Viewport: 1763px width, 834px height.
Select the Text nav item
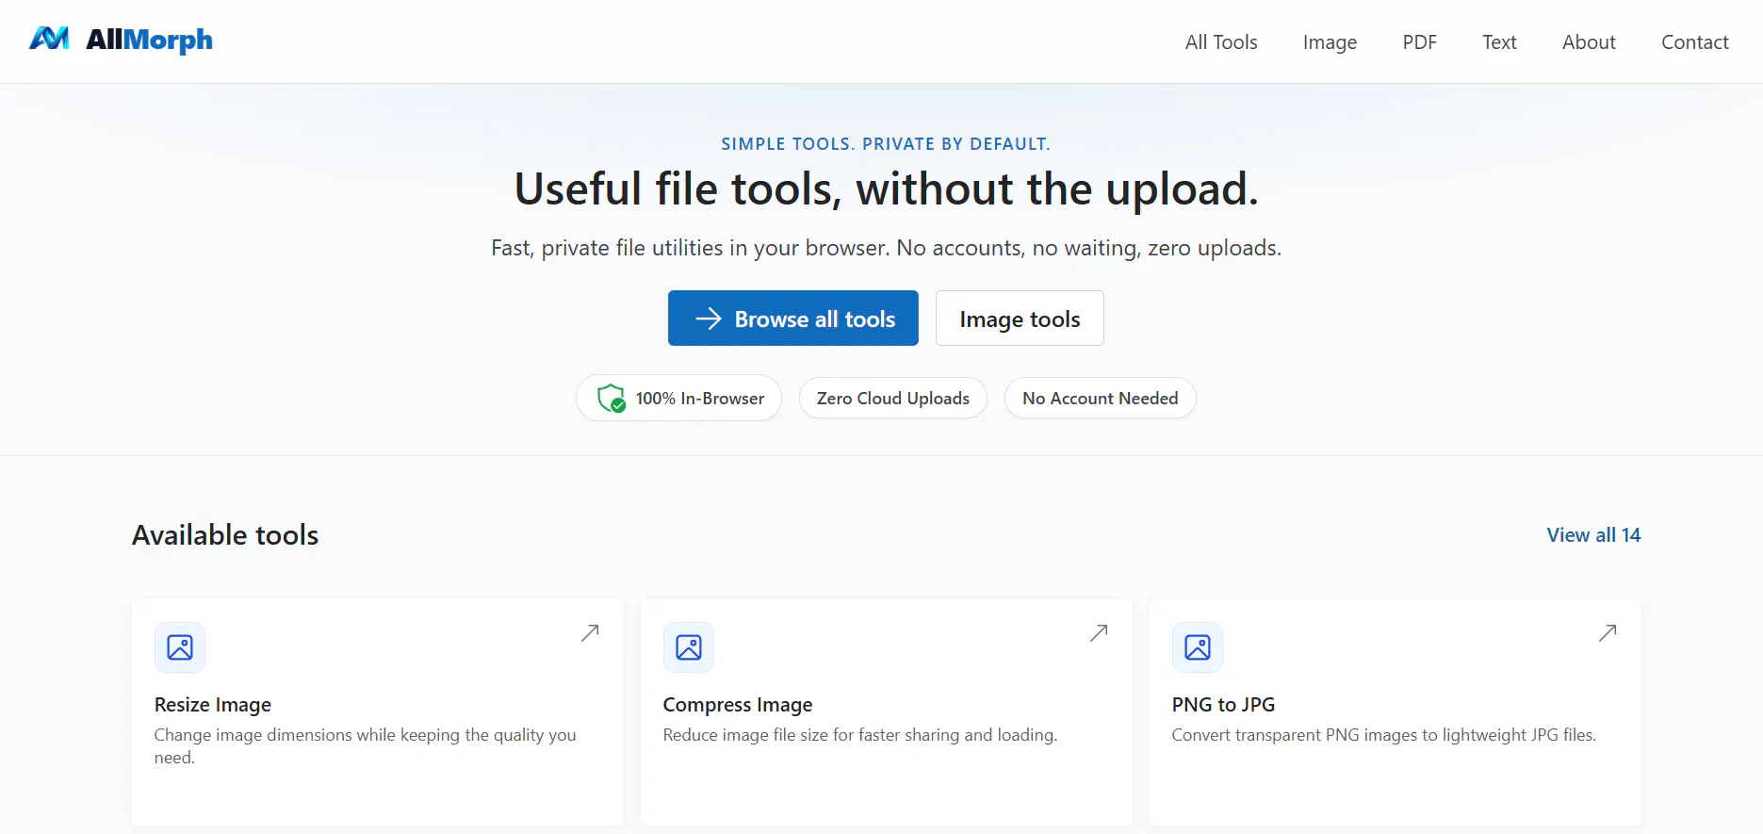click(x=1499, y=42)
